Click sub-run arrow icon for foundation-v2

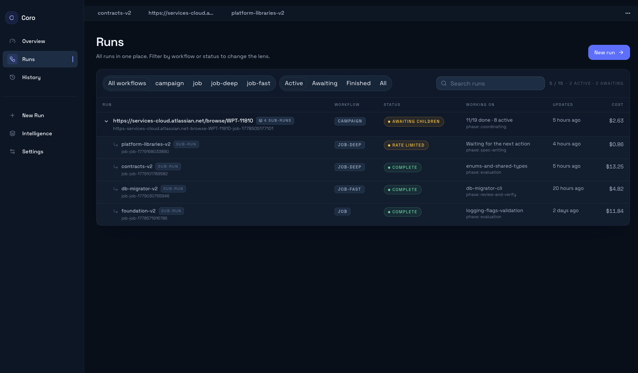(x=116, y=211)
